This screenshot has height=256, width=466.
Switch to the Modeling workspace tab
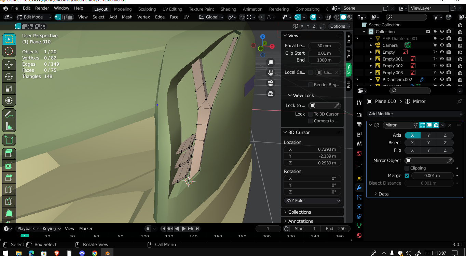pyautogui.click(x=123, y=9)
